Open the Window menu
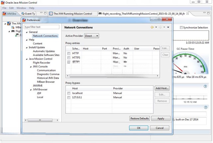 [x=21, y=8]
